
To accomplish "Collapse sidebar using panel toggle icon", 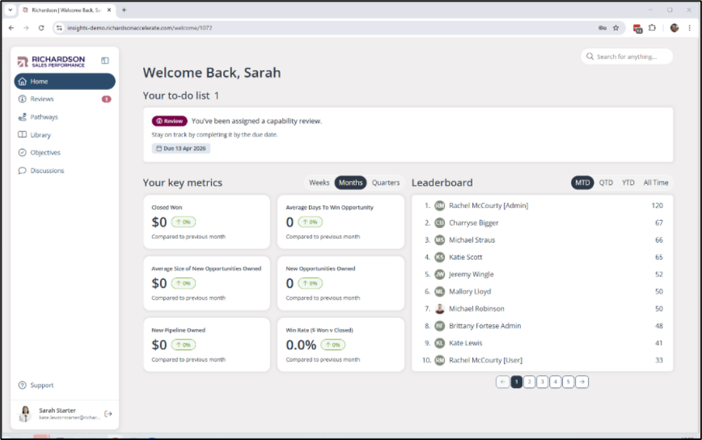I will click(105, 61).
